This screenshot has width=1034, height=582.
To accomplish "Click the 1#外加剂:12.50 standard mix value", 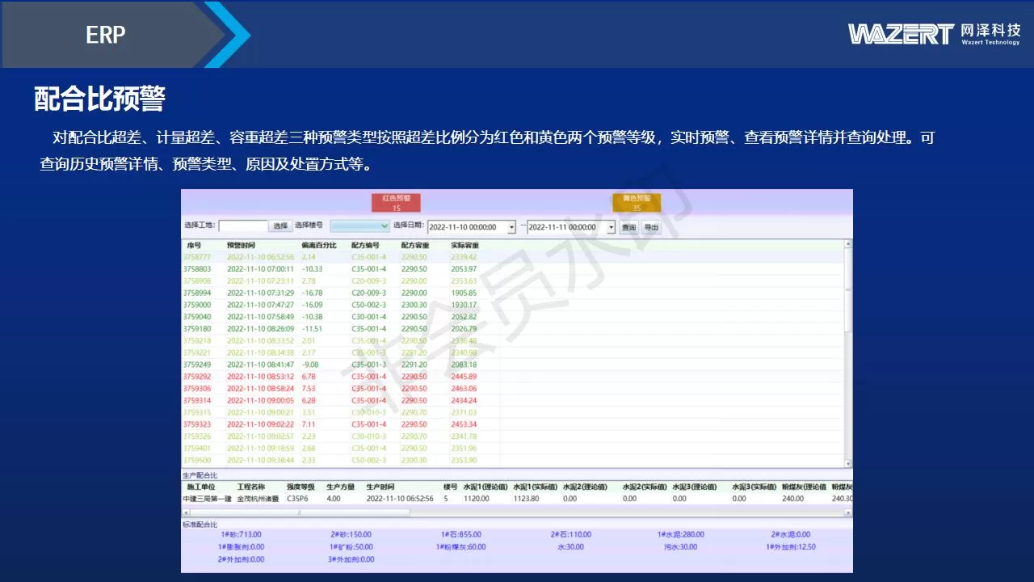I will pos(791,546).
